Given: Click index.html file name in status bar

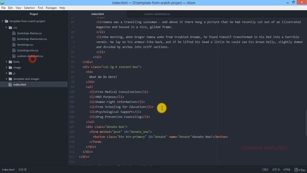Looking at the screenshot, I should (8, 170).
